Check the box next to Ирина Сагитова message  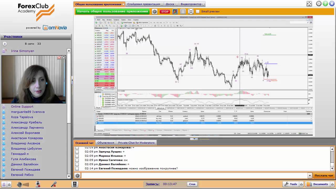coord(77,160)
